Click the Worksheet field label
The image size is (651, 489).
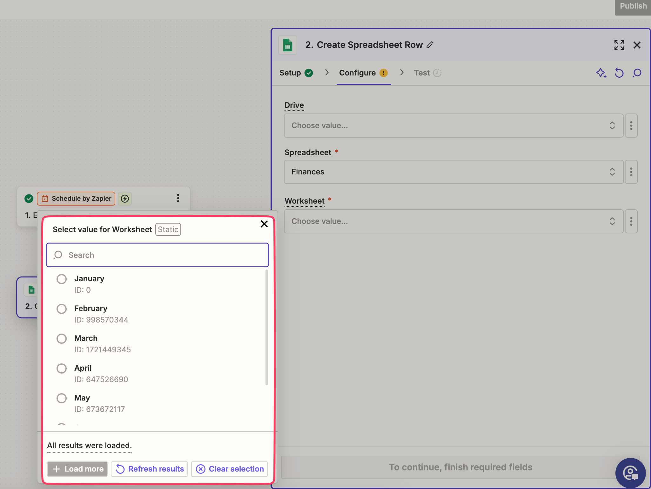[x=305, y=201]
